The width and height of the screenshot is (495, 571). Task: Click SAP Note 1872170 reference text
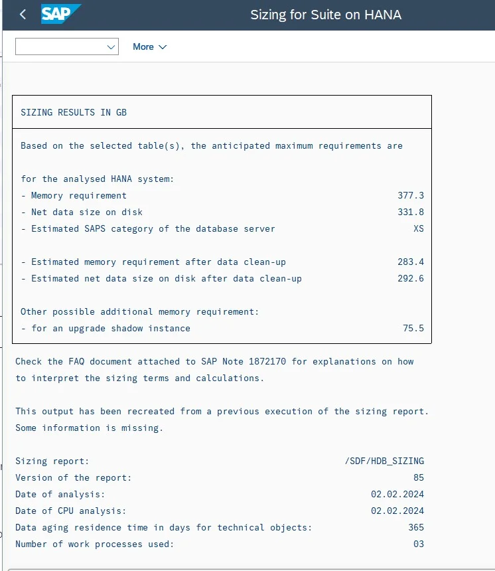(x=244, y=362)
